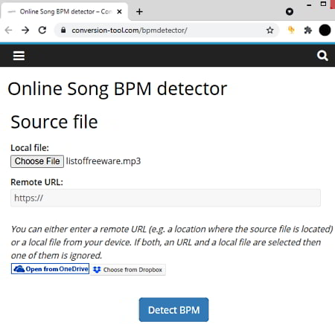Reload the page with the refresh icon
Screen dimensions: 335x324
pyautogui.click(x=42, y=30)
